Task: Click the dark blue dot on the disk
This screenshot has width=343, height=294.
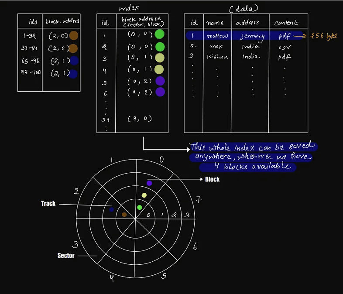Action: coord(112,210)
